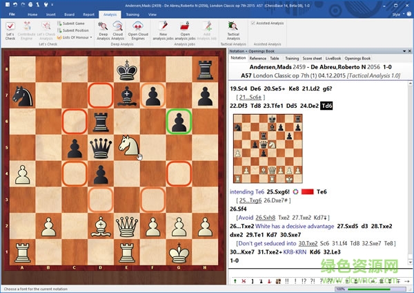Select the move 25.Sxg6! in notation

tap(278, 191)
